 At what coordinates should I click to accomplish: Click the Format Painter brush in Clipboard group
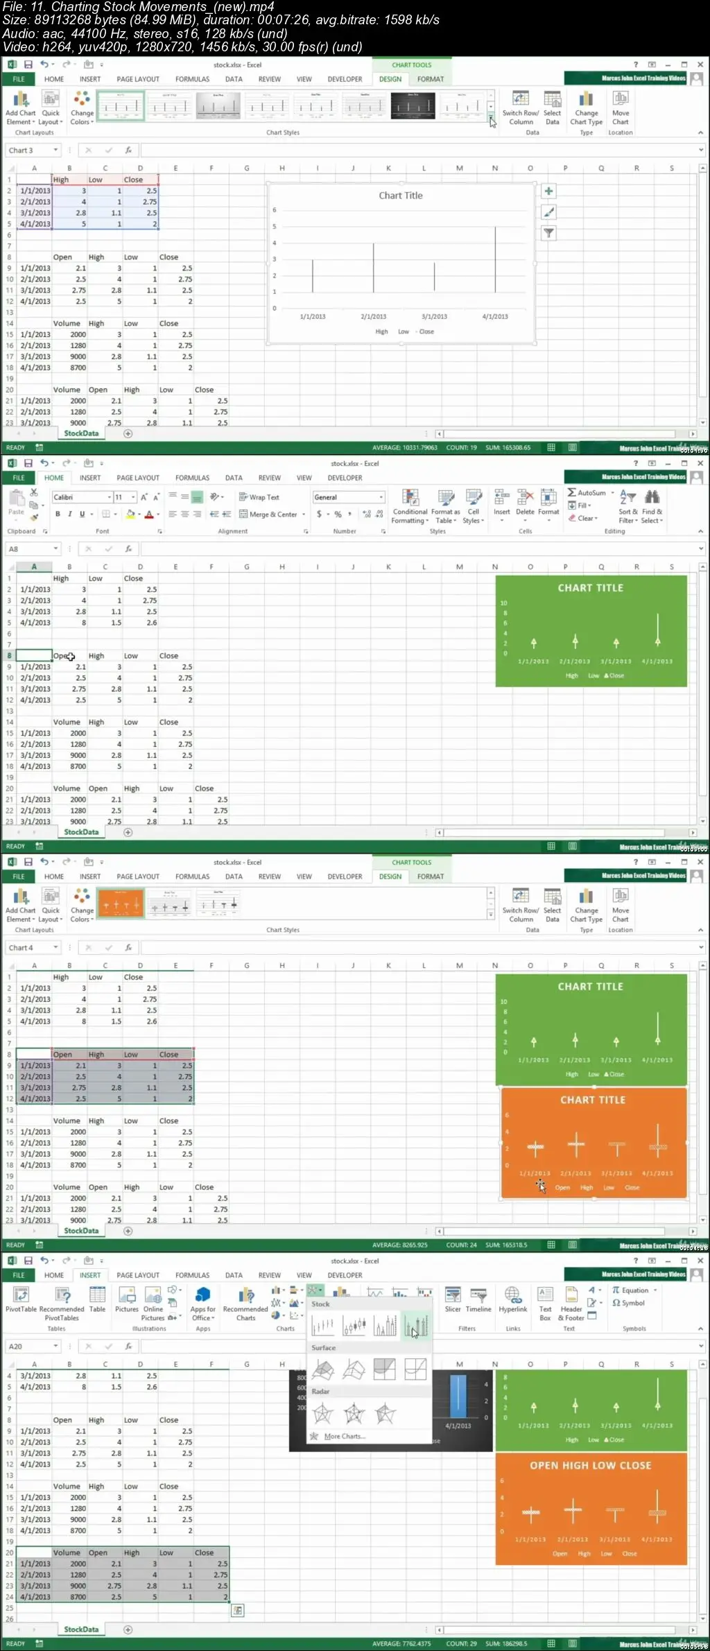34,518
